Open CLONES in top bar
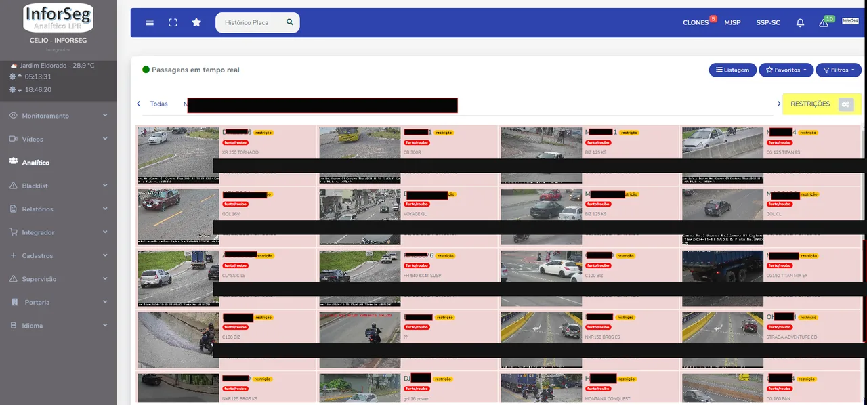The height and width of the screenshot is (405, 867). (x=696, y=22)
